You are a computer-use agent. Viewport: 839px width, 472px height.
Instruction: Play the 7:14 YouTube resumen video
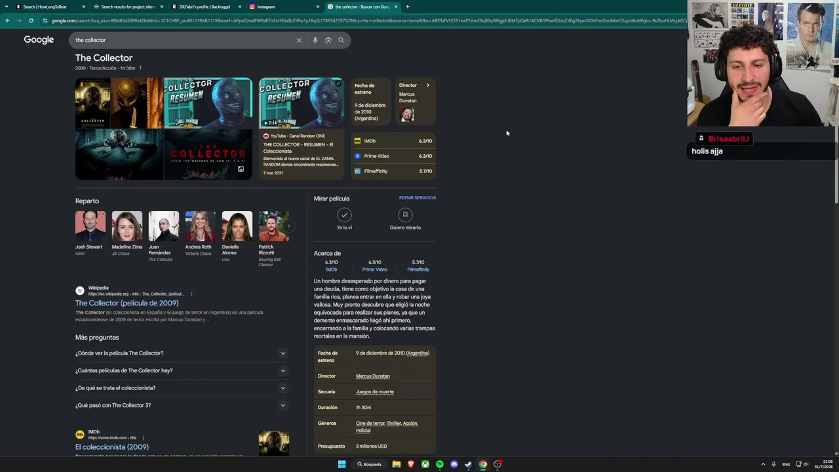[x=302, y=103]
